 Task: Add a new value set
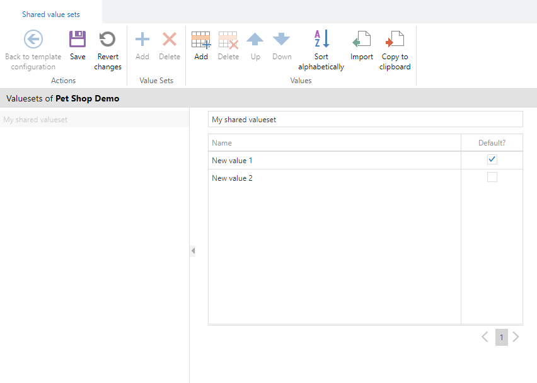(142, 40)
